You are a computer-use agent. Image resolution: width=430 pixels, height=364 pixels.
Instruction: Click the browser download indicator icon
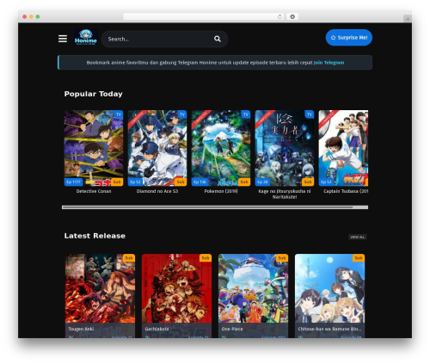[292, 16]
